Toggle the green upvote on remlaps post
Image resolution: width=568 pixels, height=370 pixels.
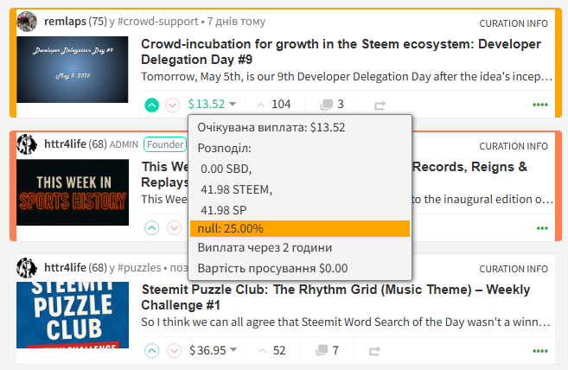(x=152, y=105)
